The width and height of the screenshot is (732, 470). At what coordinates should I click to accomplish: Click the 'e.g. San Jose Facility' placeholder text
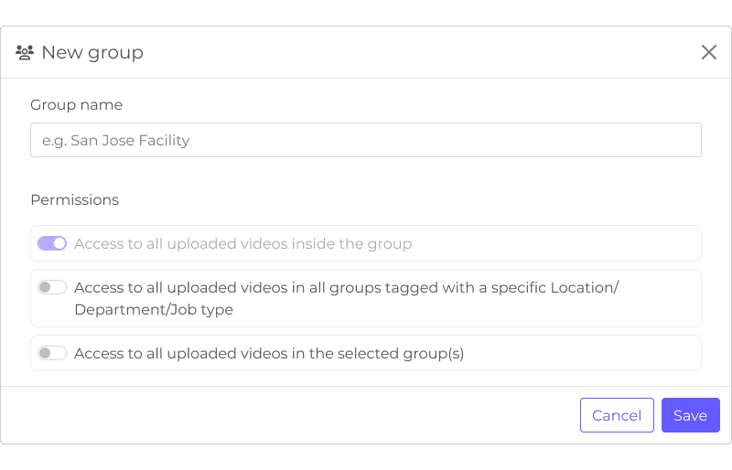tap(116, 141)
